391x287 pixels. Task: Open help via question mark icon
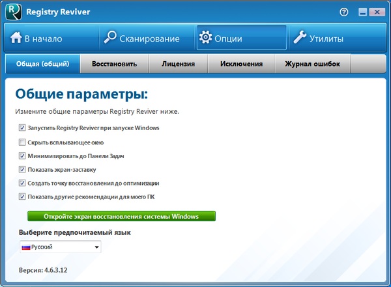coord(344,12)
